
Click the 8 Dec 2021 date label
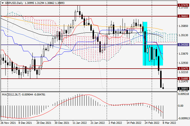point(25,123)
